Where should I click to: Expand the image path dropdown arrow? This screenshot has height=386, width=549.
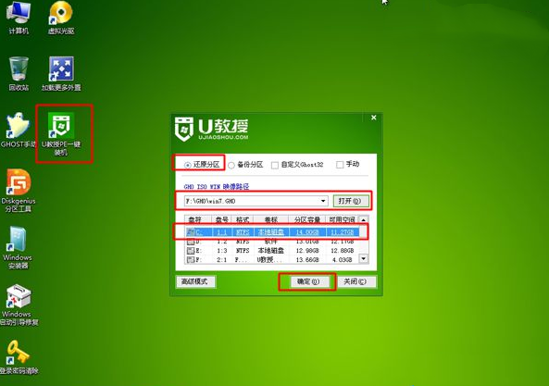coord(323,201)
